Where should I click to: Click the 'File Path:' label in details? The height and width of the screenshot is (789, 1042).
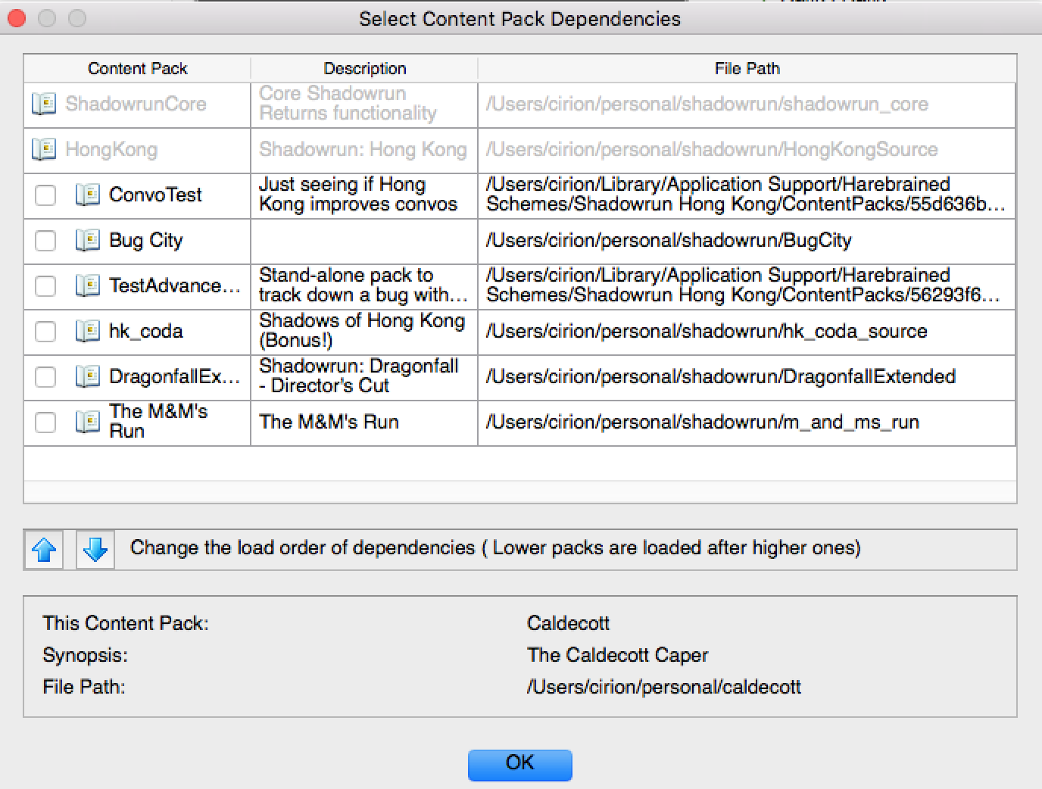click(x=84, y=687)
